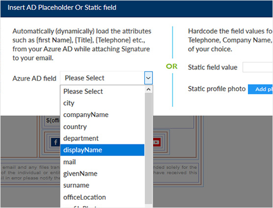
Task: Select the 'city' option
Action: click(102, 103)
